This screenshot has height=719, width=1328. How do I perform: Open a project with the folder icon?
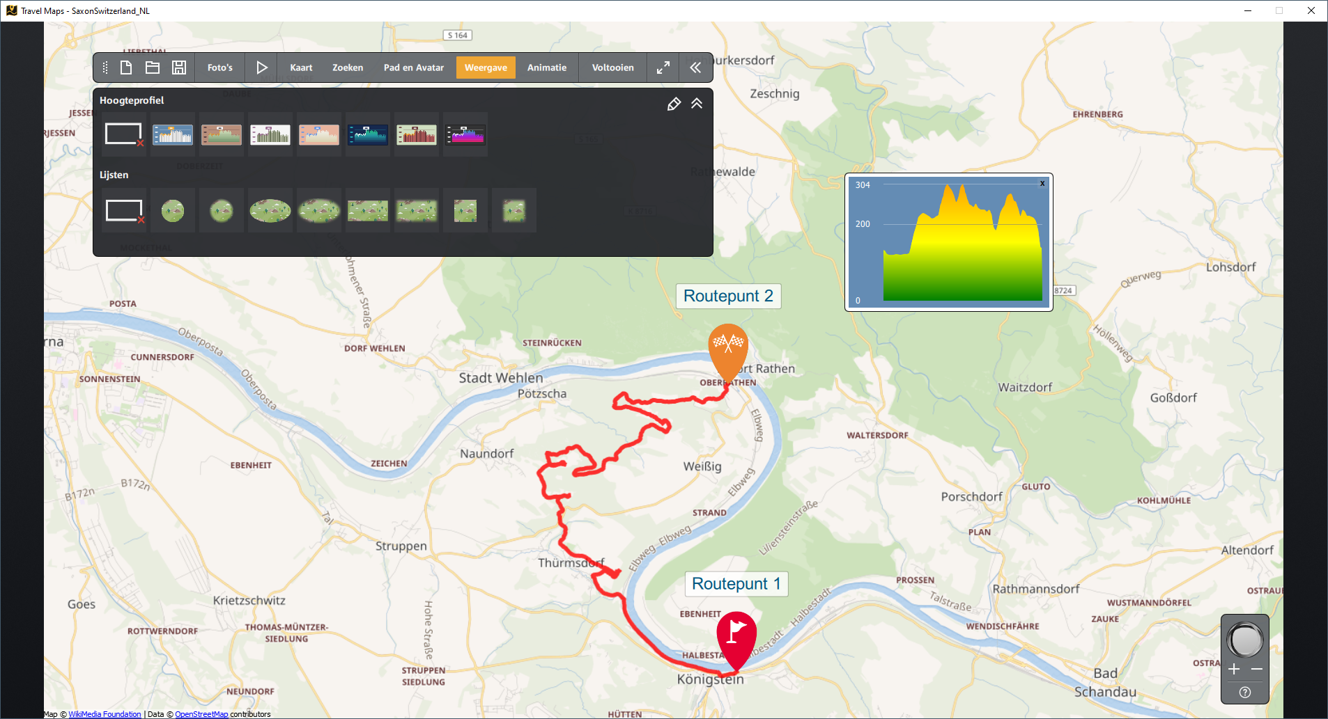[x=153, y=68]
